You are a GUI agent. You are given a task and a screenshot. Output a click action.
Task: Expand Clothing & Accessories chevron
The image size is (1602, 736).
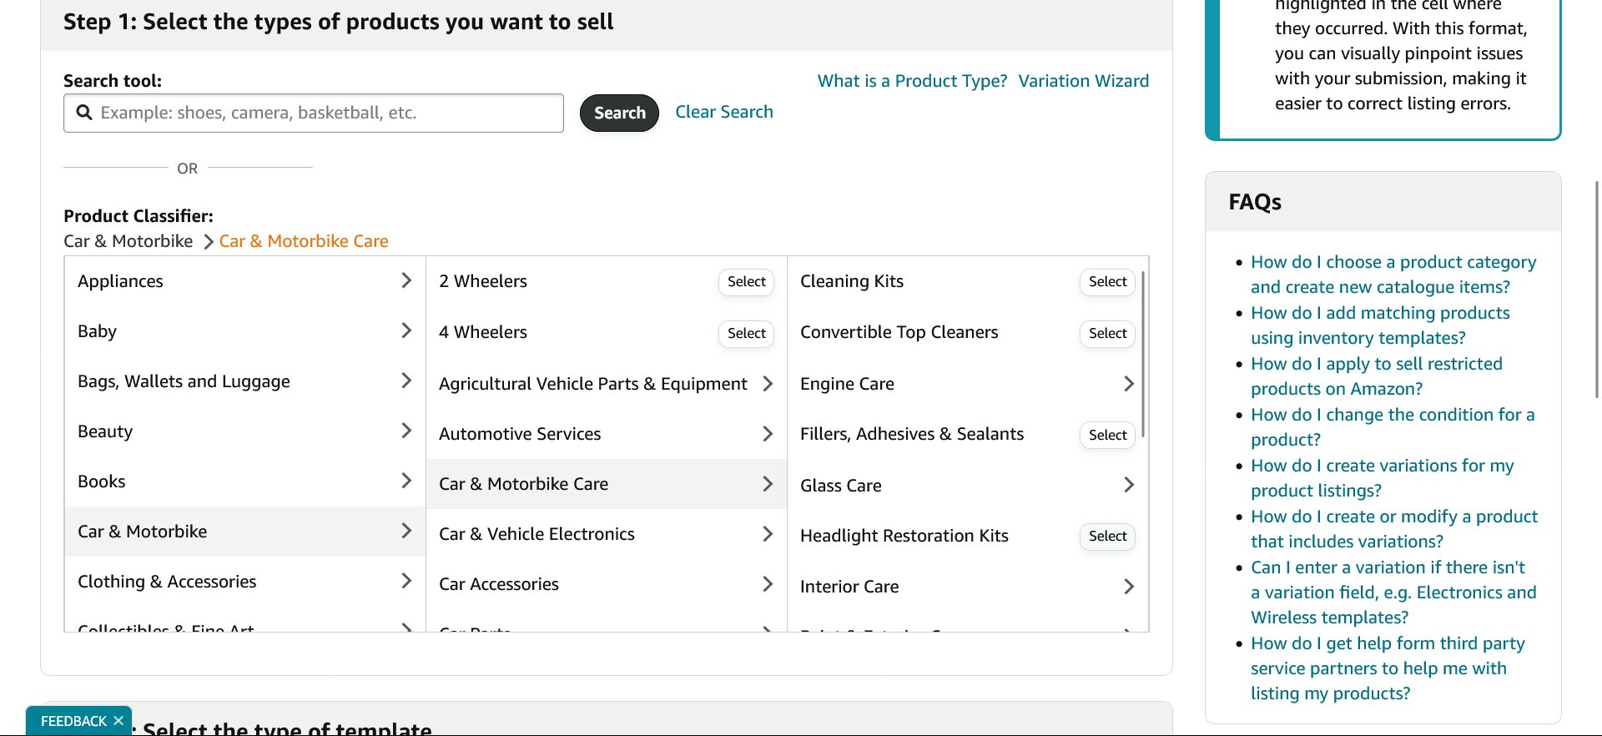[406, 581]
